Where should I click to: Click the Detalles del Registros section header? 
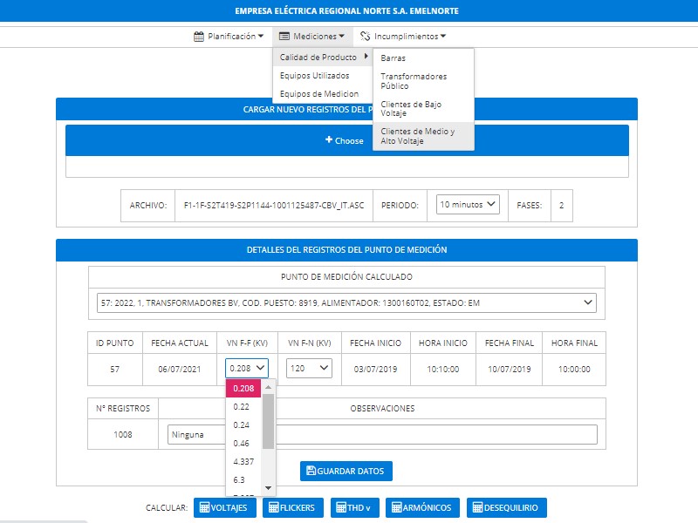tap(346, 250)
